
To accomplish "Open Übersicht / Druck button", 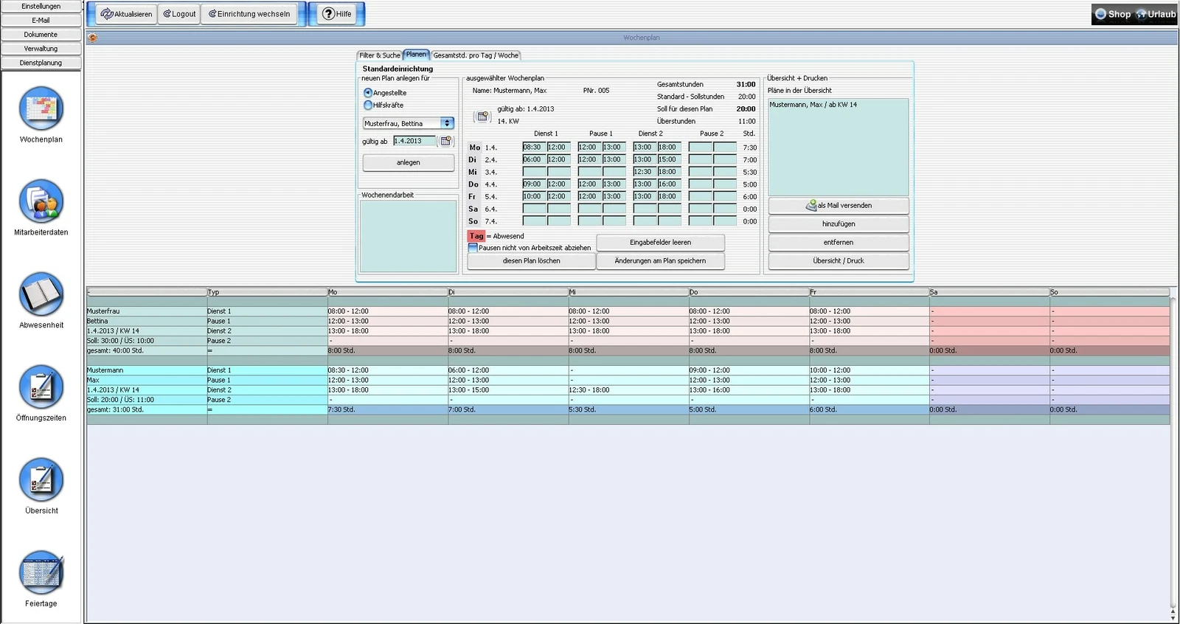I will click(x=839, y=261).
